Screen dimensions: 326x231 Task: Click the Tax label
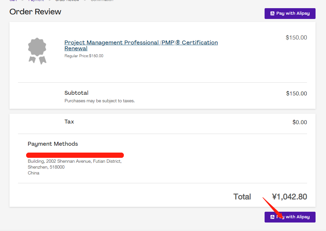pyautogui.click(x=69, y=122)
